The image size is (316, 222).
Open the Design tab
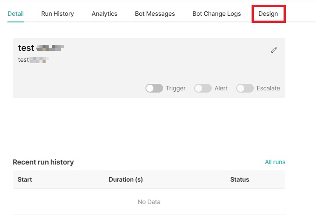pos(268,14)
